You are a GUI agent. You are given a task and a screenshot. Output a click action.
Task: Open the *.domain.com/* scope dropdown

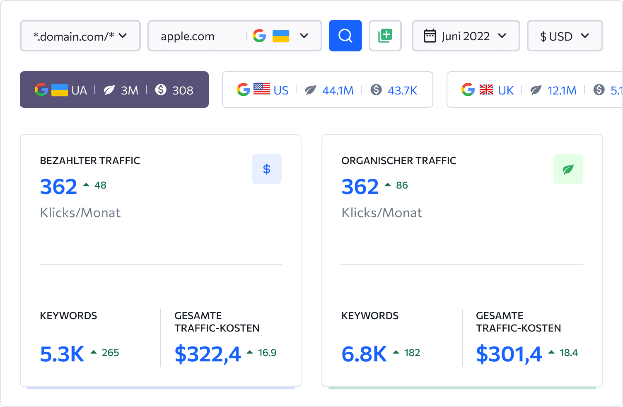tap(80, 36)
